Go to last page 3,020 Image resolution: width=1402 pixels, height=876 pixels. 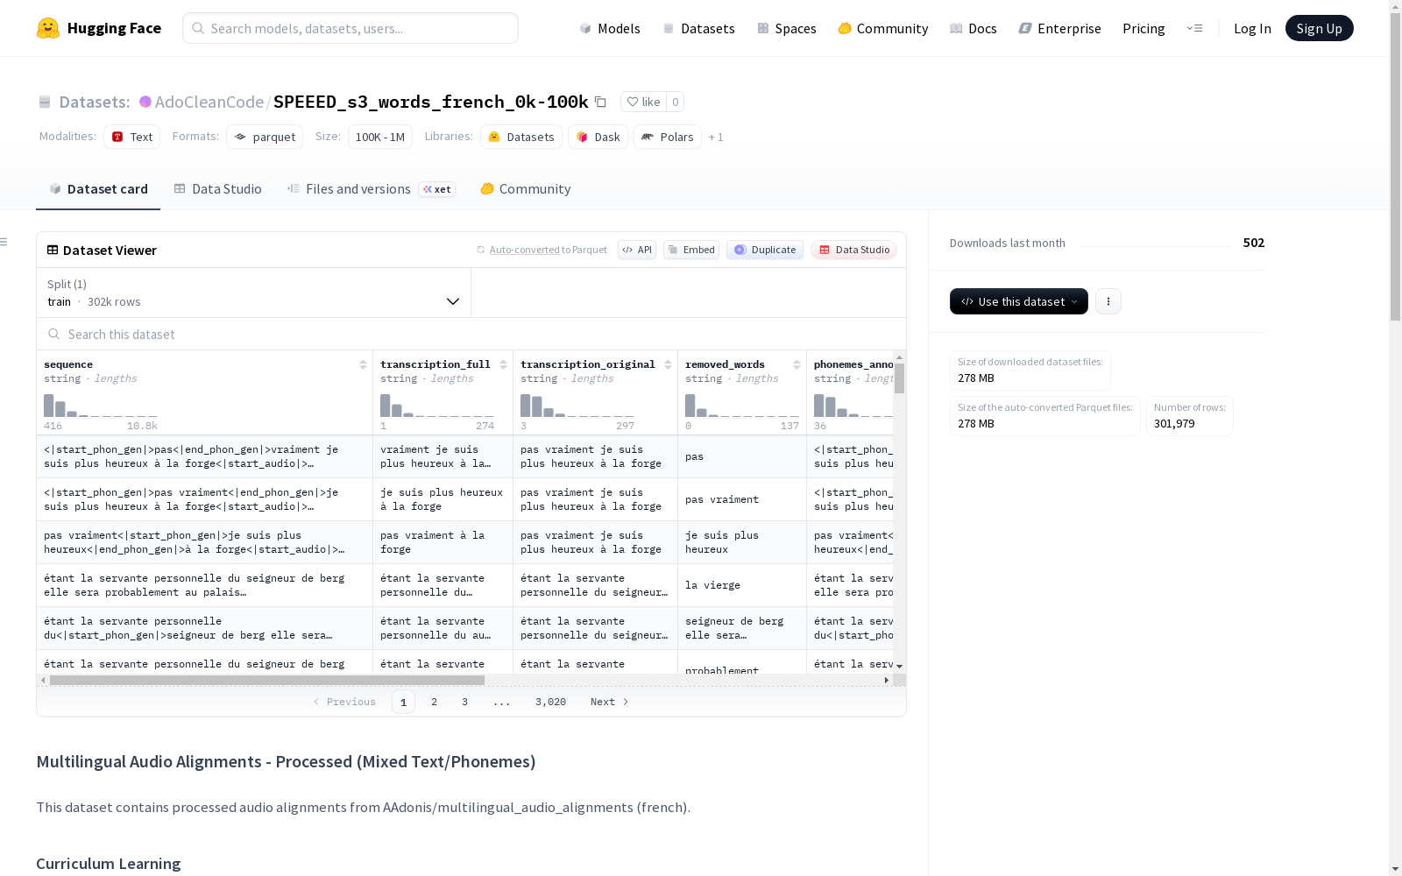(x=550, y=702)
